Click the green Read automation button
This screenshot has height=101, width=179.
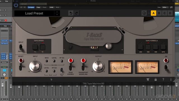pos(4,67)
